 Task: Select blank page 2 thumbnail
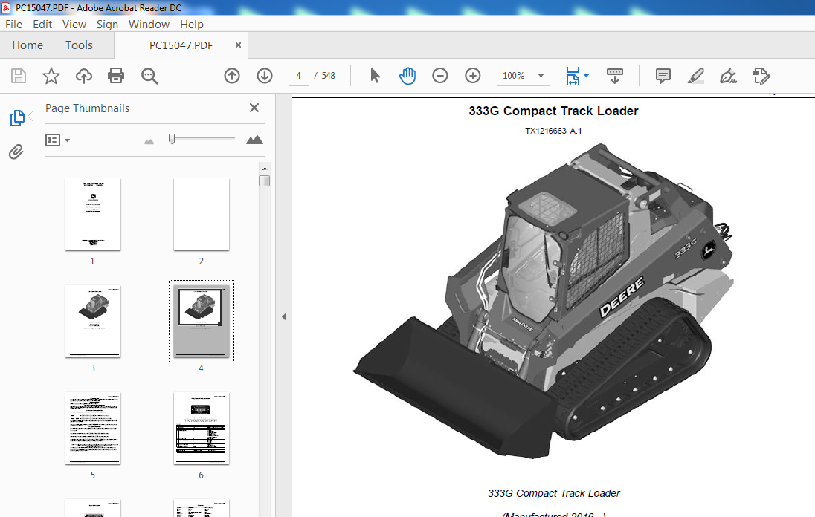[x=202, y=215]
